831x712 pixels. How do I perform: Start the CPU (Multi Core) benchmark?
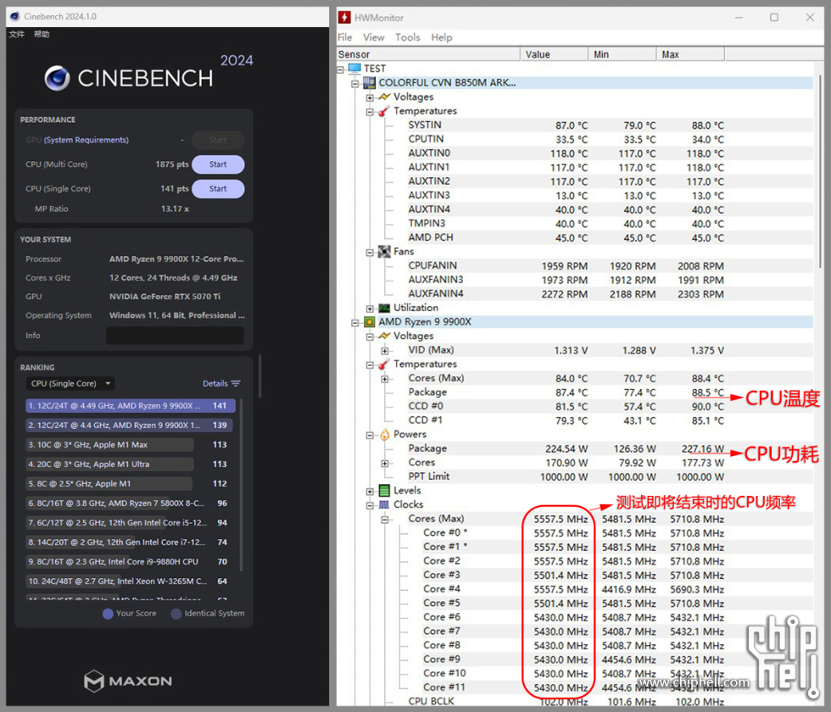tap(218, 164)
